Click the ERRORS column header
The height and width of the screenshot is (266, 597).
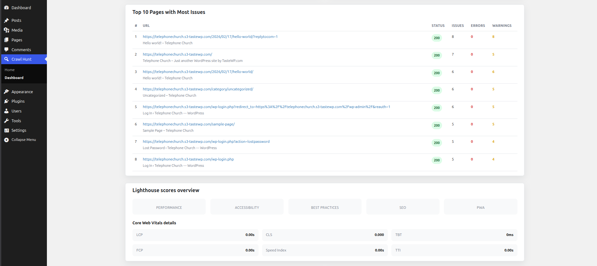pyautogui.click(x=478, y=26)
